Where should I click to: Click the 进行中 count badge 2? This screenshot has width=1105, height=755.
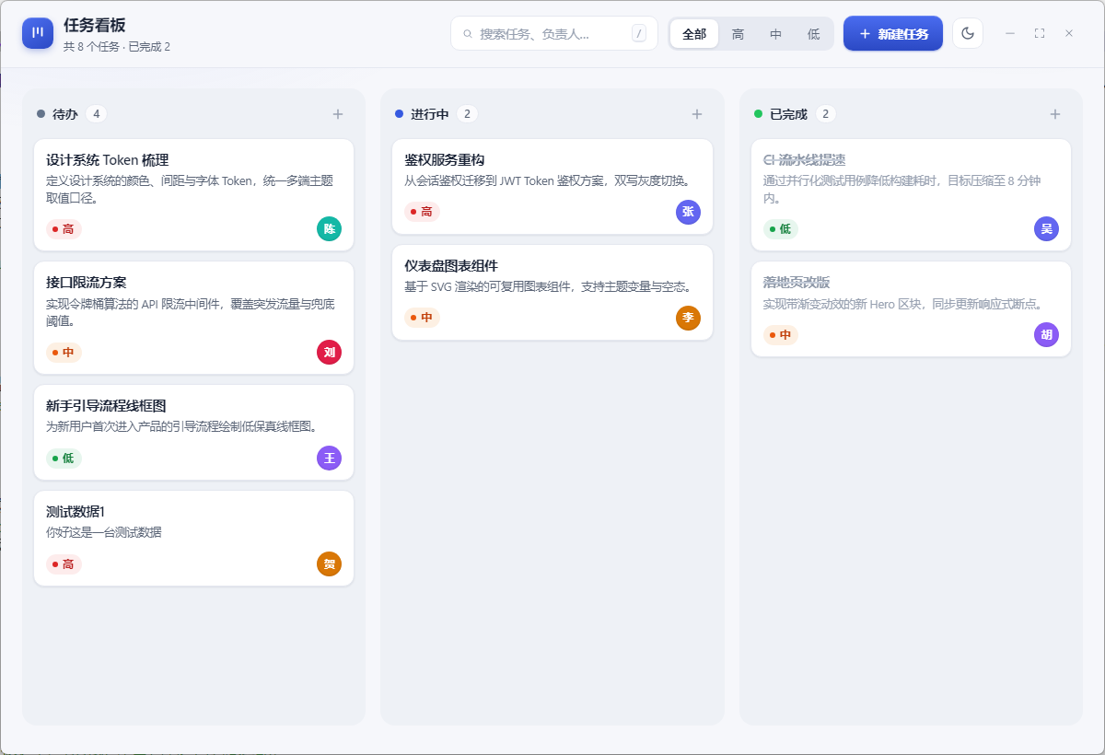pyautogui.click(x=467, y=114)
